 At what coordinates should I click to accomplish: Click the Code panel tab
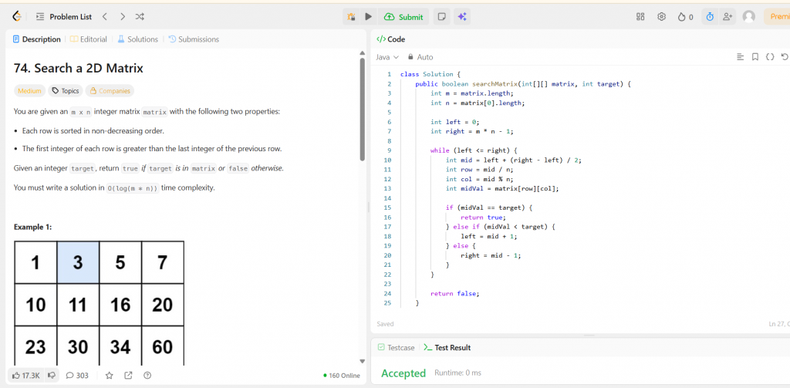tap(391, 39)
